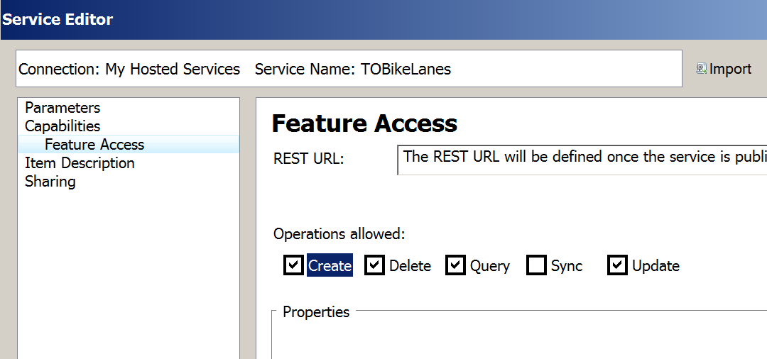The height and width of the screenshot is (359, 767).
Task: Open the Parameters section
Action: [62, 107]
